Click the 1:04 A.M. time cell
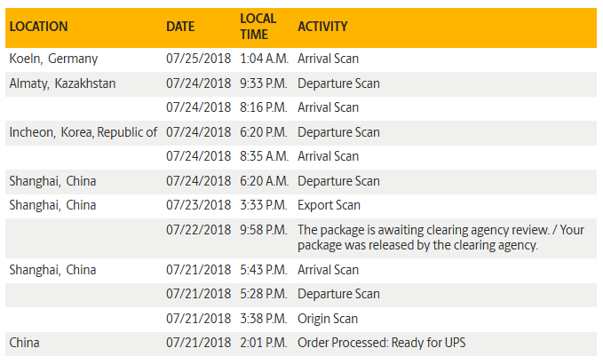Screen dimensions: 603x364 click(x=263, y=59)
